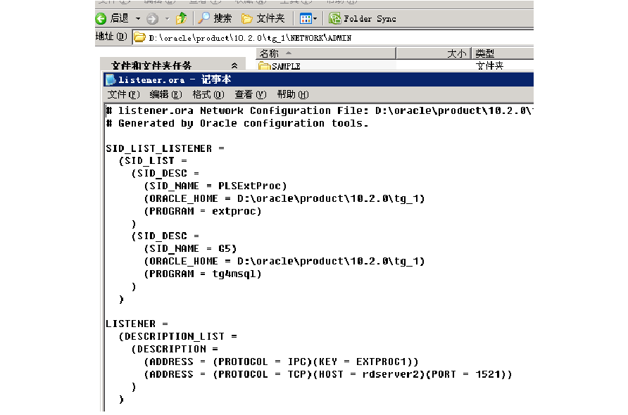
Task: Open the Notepad Format menu (格式)
Action: click(208, 94)
